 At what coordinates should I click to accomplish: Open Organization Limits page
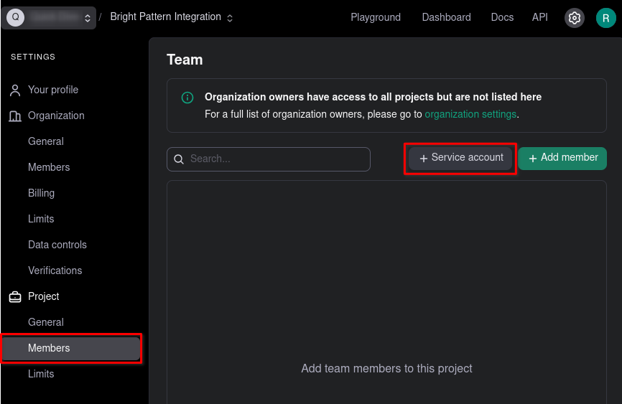(41, 219)
